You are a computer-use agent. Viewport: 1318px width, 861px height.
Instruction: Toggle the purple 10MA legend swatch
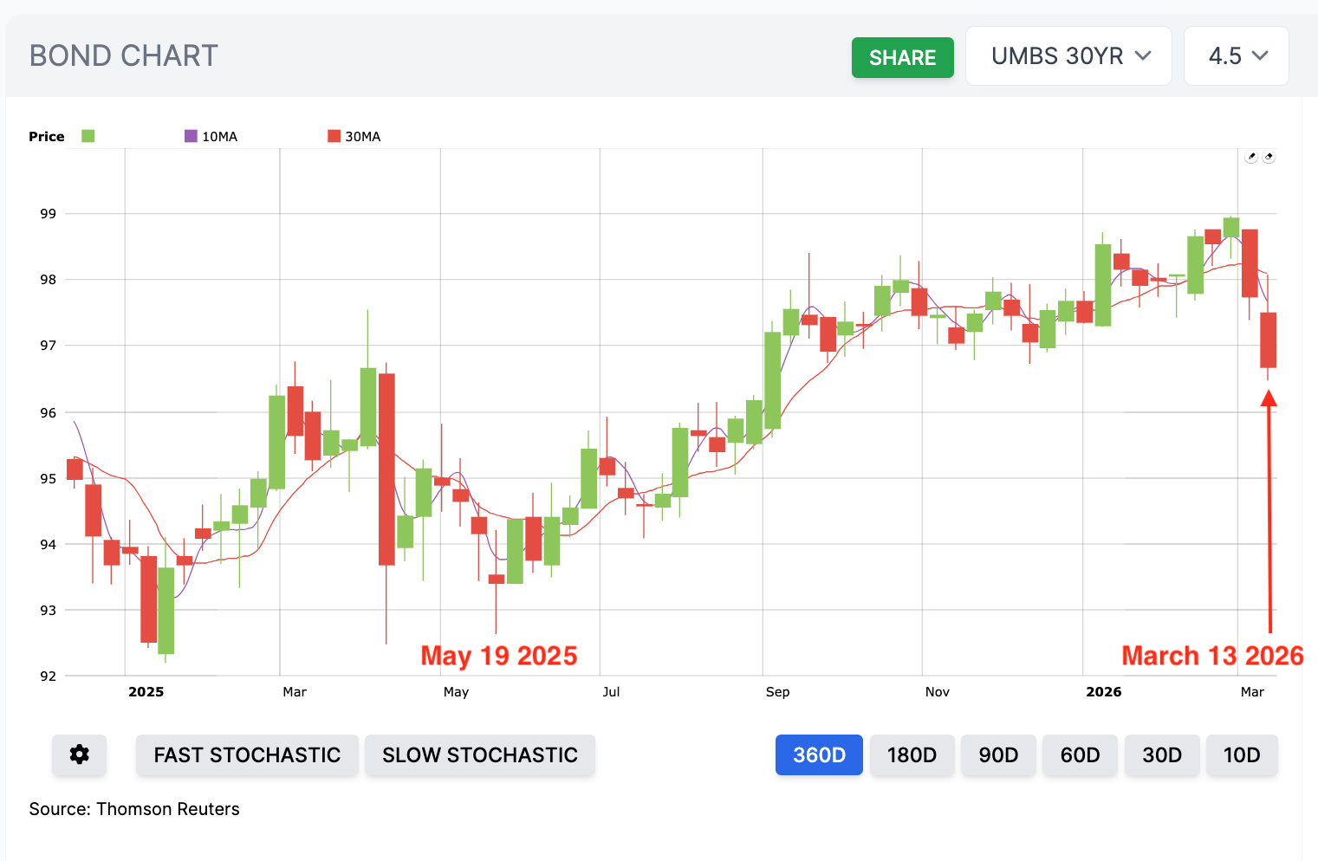[x=191, y=136]
